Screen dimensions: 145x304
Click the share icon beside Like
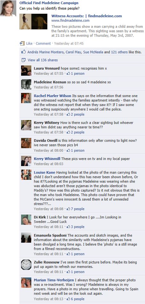click(22, 43)
